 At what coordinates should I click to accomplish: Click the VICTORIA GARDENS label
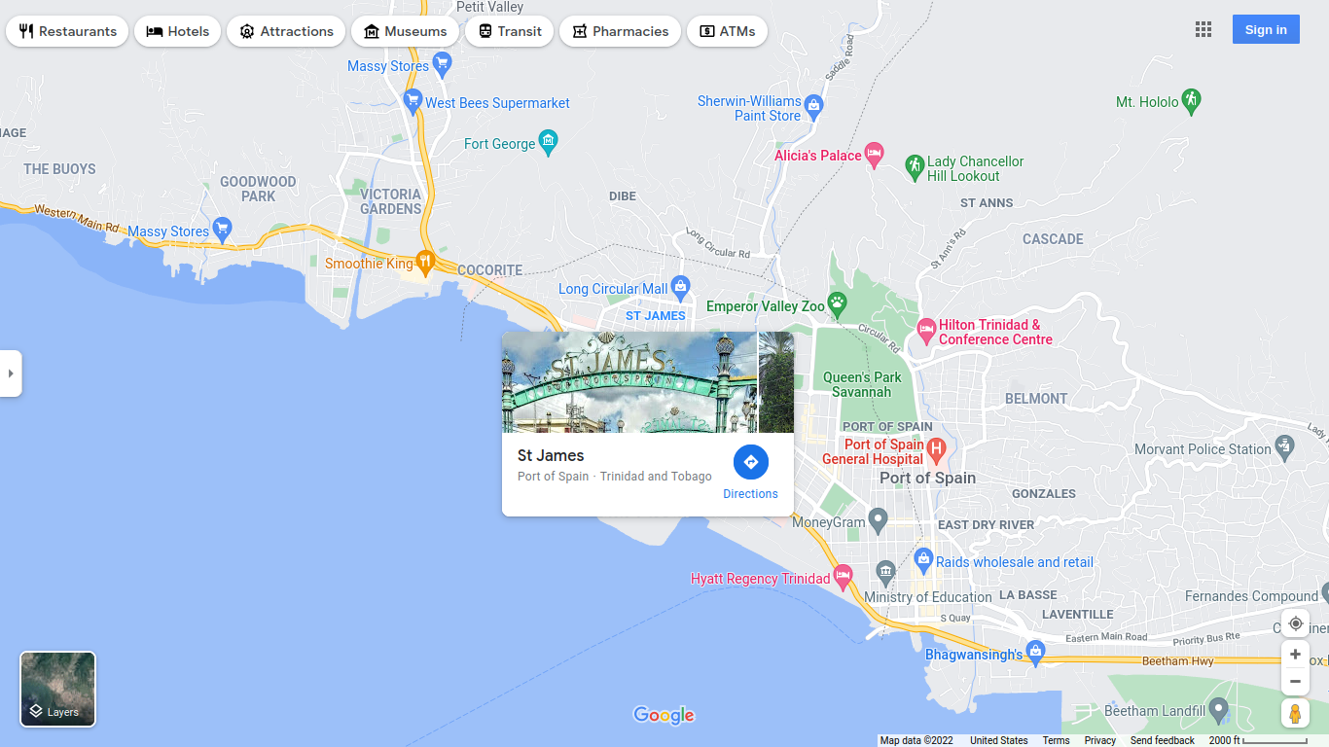[391, 201]
